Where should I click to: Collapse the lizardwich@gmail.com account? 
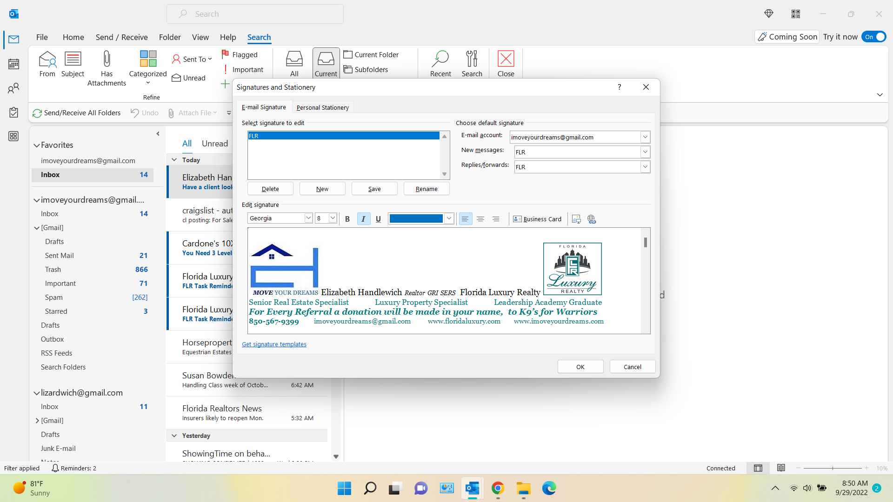pos(36,393)
